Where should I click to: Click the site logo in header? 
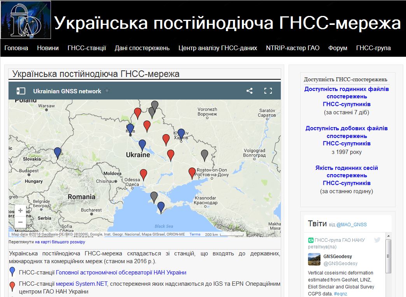pyautogui.click(x=26, y=20)
